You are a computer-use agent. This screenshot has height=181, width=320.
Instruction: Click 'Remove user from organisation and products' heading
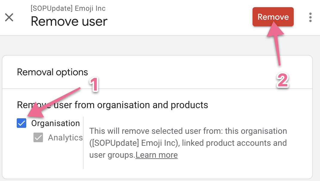(x=113, y=105)
